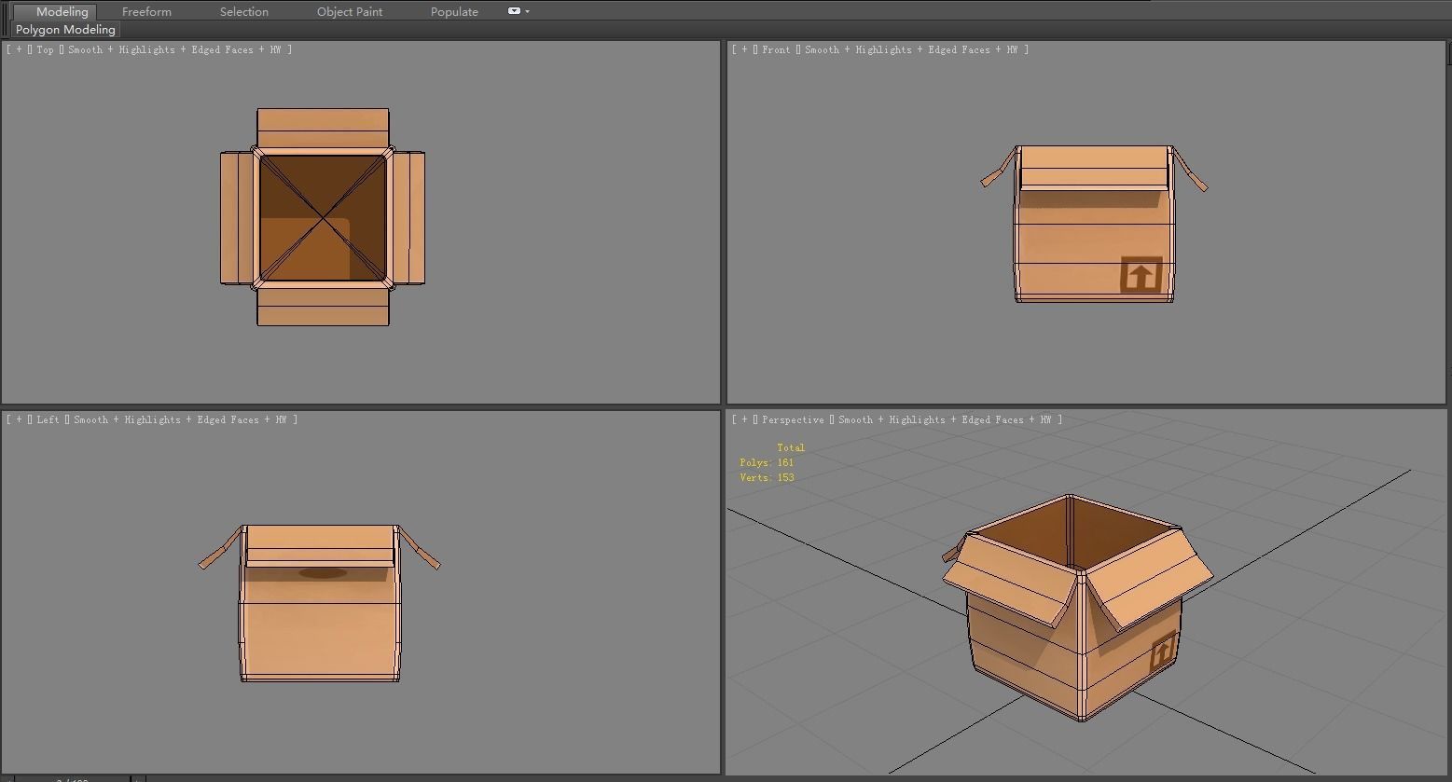The width and height of the screenshot is (1452, 782).
Task: Open the [+] menu of the Left viewport
Action: (x=19, y=419)
